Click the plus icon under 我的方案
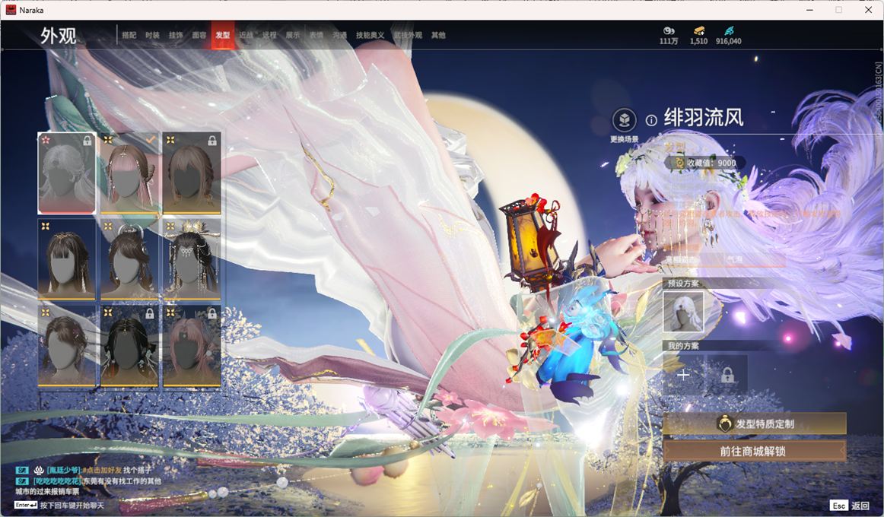Screen dimensions: 884x517 click(x=683, y=375)
